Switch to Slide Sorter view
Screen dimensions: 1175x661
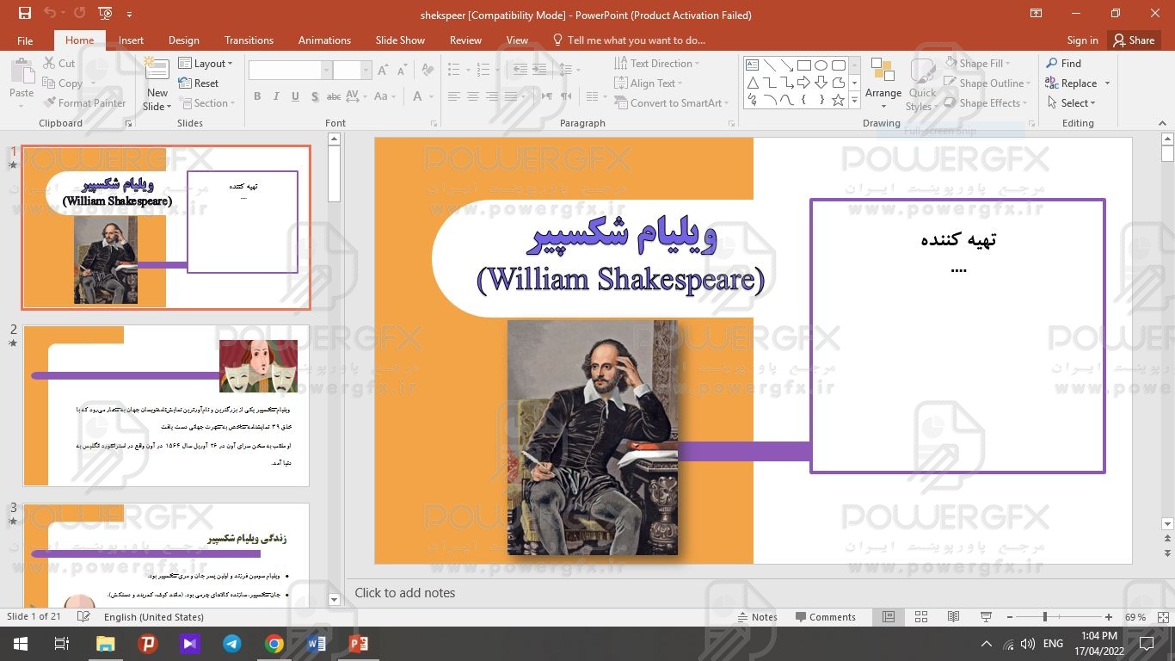[921, 617]
